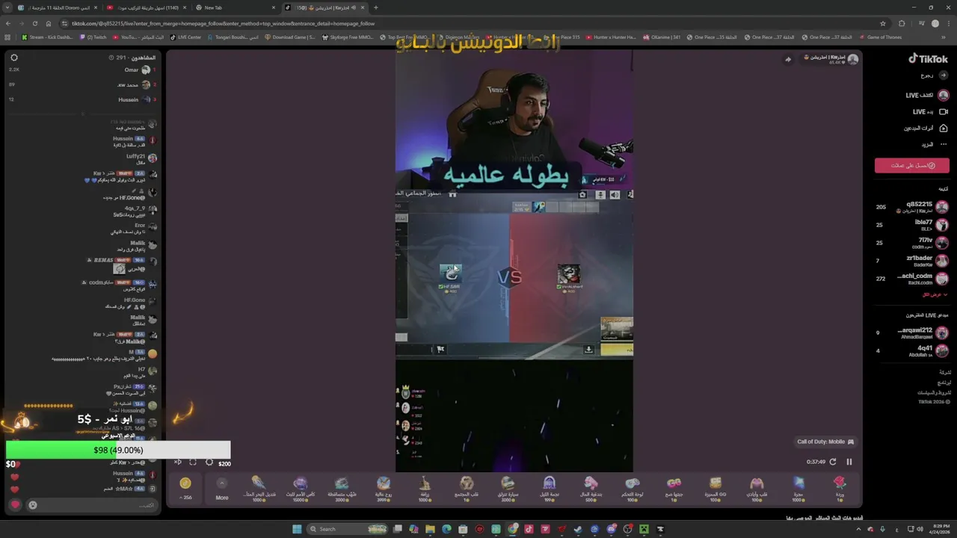Click the green $98 donation goal bar
This screenshot has height=538, width=957.
click(x=118, y=450)
